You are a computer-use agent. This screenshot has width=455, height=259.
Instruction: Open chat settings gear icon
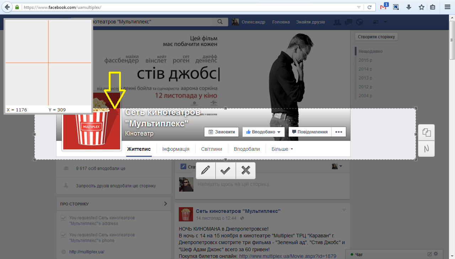pyautogui.click(x=436, y=254)
